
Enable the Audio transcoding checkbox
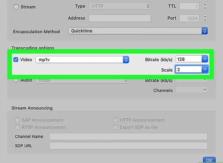click(x=16, y=80)
